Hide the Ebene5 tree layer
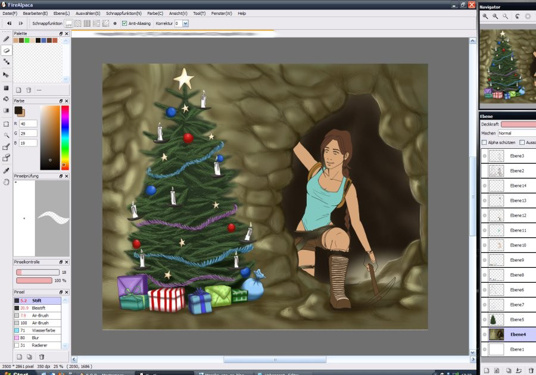The width and height of the screenshot is (536, 375). pos(484,320)
